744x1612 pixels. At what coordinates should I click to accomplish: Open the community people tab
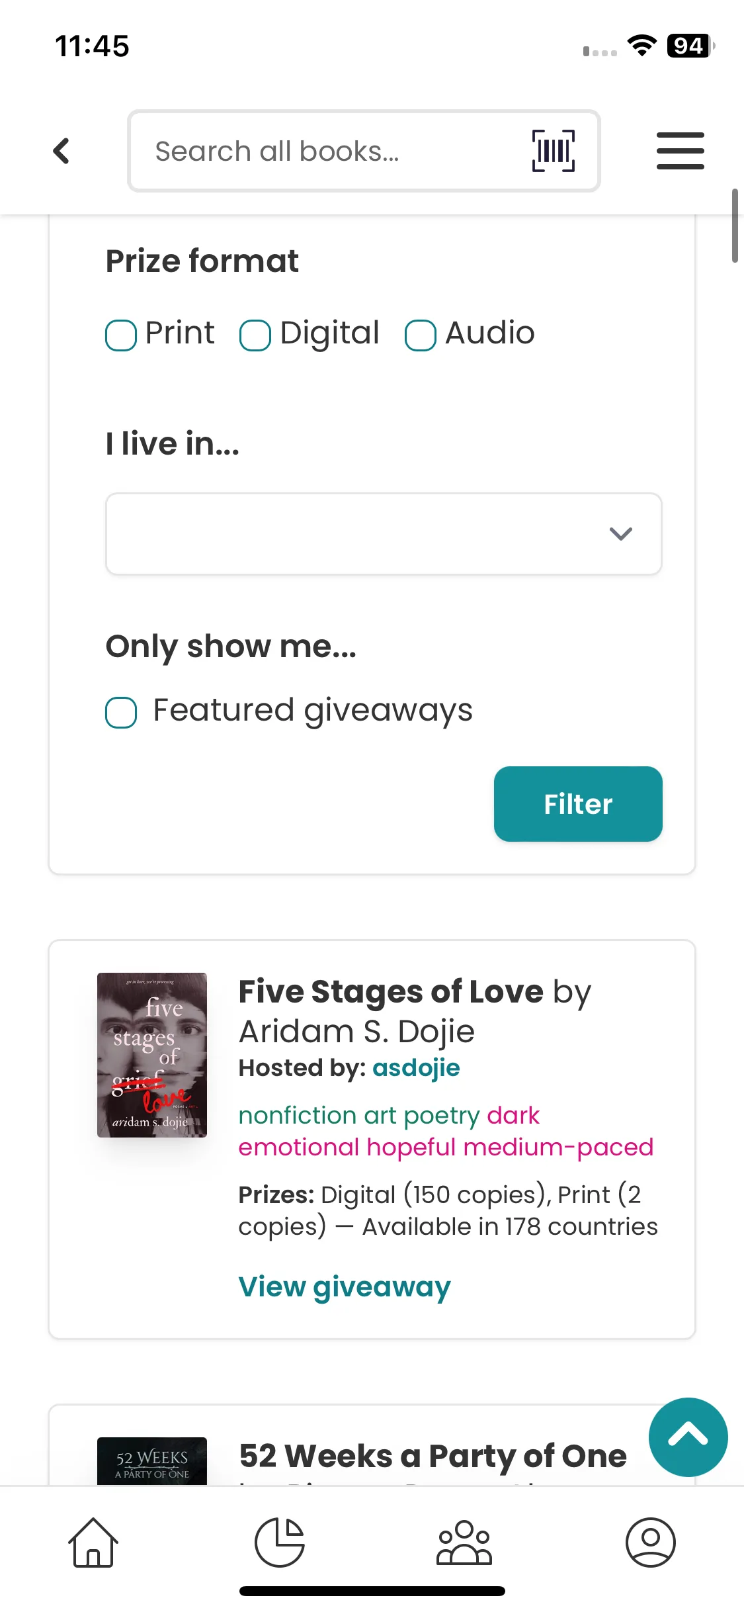point(464,1543)
